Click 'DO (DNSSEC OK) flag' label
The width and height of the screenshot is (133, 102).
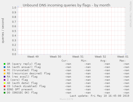point(22,93)
